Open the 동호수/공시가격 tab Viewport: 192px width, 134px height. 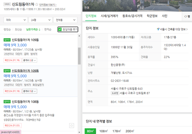pos(132,16)
